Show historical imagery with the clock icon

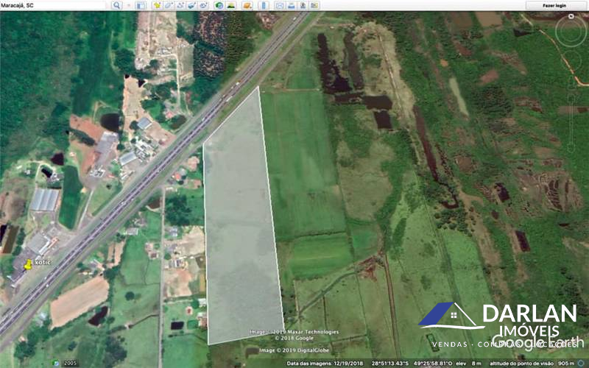(219, 5)
